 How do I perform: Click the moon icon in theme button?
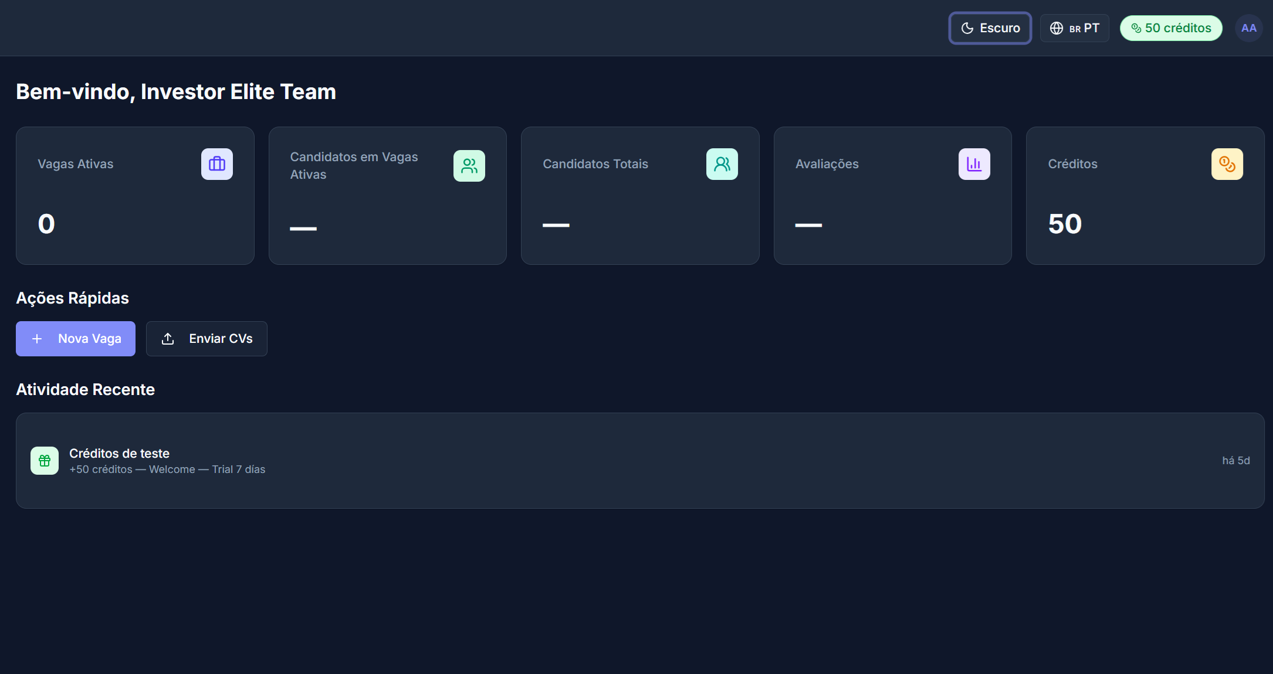coord(967,28)
